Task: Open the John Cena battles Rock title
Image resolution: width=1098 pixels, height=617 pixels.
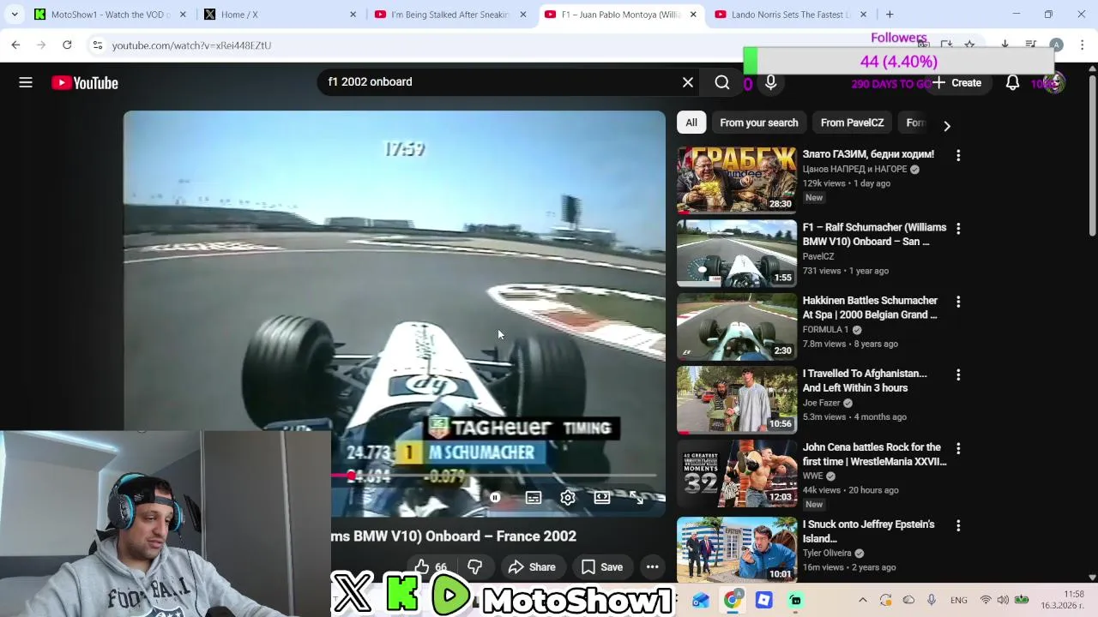Action: (874, 454)
